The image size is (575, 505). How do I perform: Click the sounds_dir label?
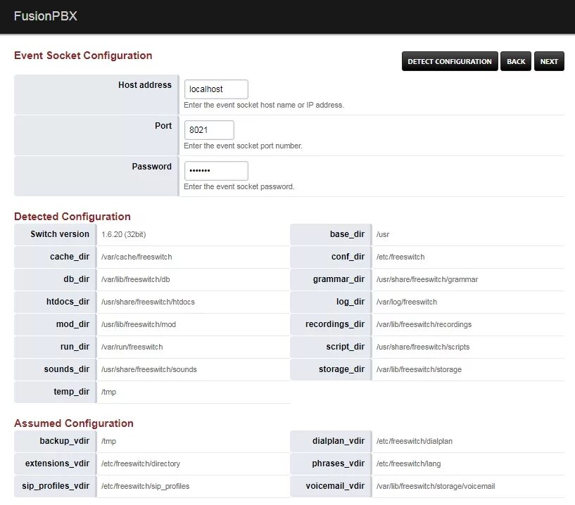67,369
